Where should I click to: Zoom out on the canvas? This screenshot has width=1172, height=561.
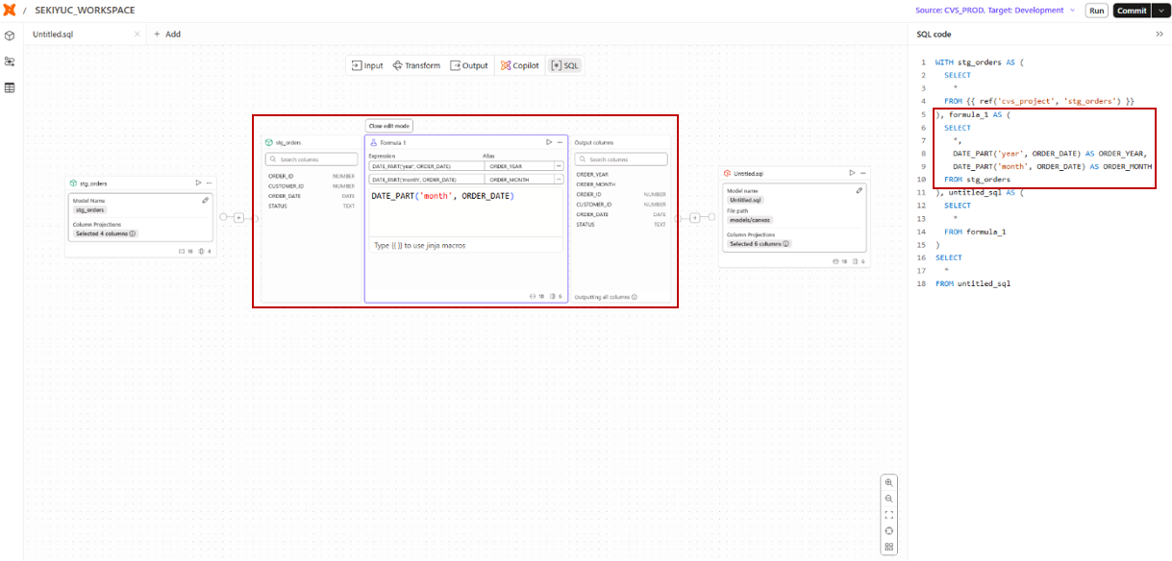click(x=889, y=499)
